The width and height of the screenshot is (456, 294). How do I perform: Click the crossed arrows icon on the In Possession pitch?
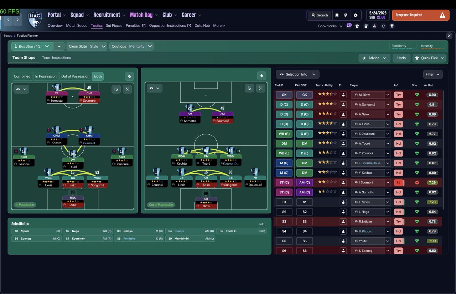(x=128, y=89)
